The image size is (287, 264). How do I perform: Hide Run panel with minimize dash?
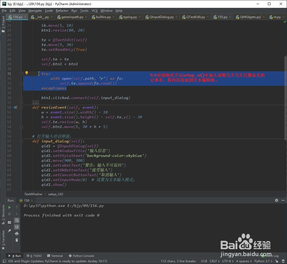pyautogui.click(x=283, y=200)
